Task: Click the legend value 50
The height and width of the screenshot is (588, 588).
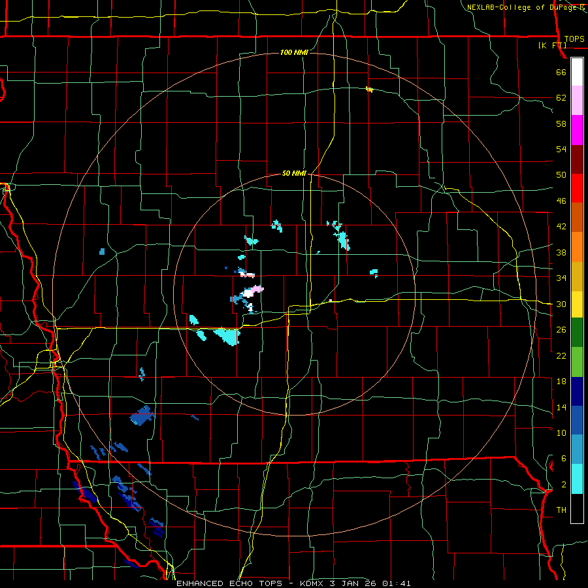Action: point(561,175)
